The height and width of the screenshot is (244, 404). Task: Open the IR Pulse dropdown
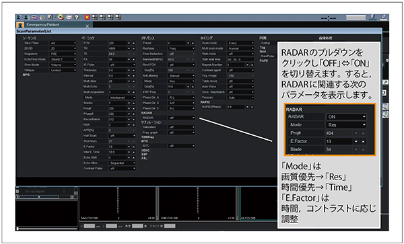(x=122, y=65)
